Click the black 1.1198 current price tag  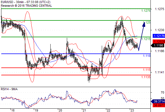click(x=158, y=46)
